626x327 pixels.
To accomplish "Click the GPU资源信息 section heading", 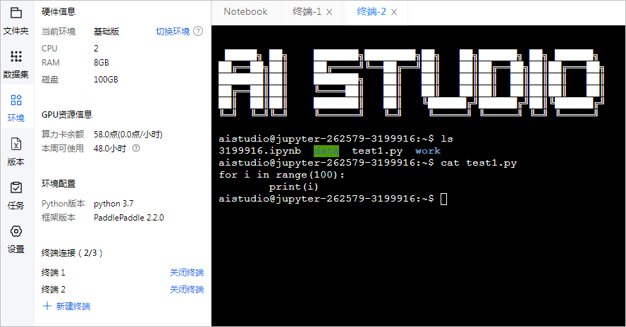I will coord(67,115).
